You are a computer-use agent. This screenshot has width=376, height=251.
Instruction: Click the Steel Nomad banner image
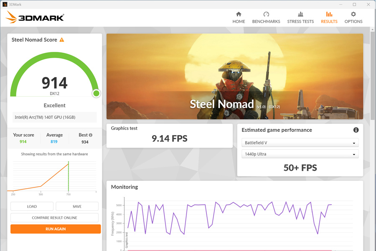point(235,77)
